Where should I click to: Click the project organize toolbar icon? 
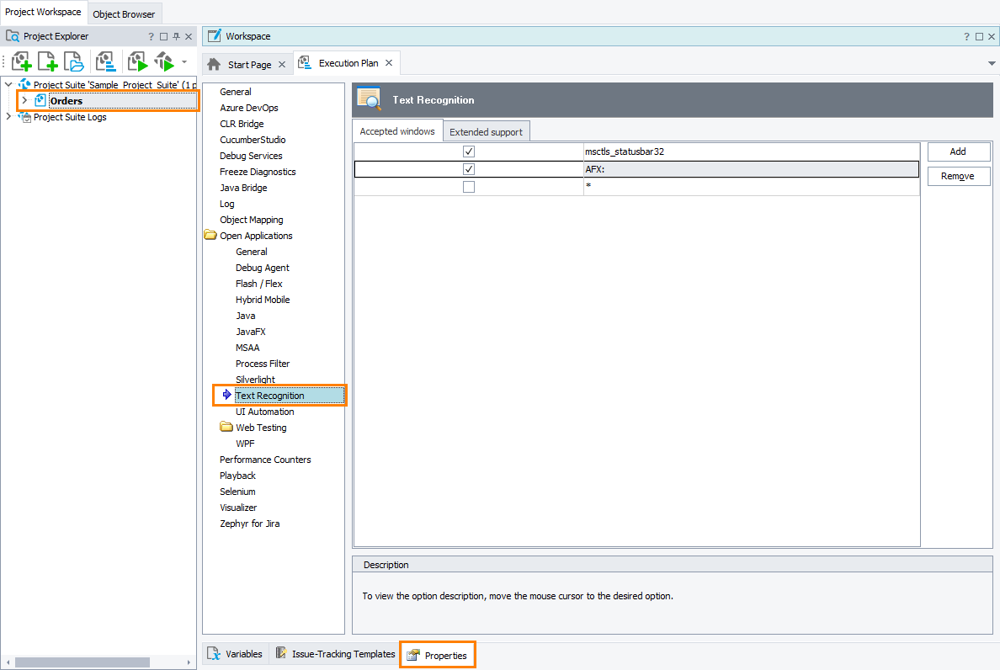(105, 61)
